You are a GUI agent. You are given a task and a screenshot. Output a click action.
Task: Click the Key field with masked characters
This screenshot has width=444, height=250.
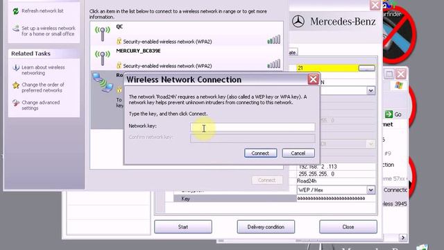(336, 199)
